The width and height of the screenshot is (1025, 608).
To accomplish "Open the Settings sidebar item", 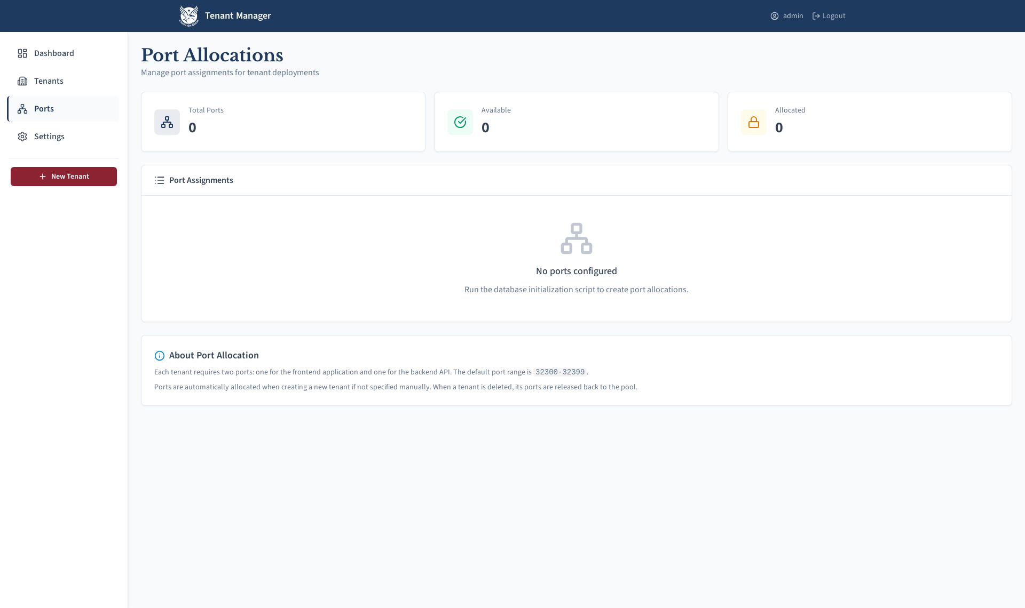I will 49,137.
